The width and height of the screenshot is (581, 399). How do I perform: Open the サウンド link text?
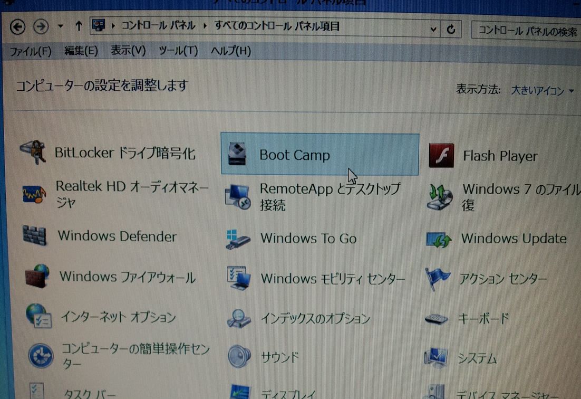click(280, 357)
